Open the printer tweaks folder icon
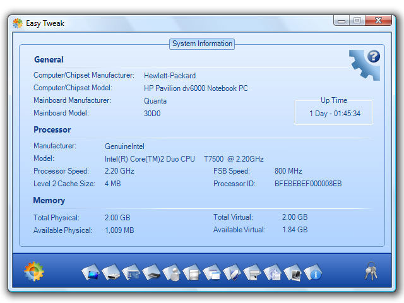This screenshot has height=303, width=404. pyautogui.click(x=252, y=272)
